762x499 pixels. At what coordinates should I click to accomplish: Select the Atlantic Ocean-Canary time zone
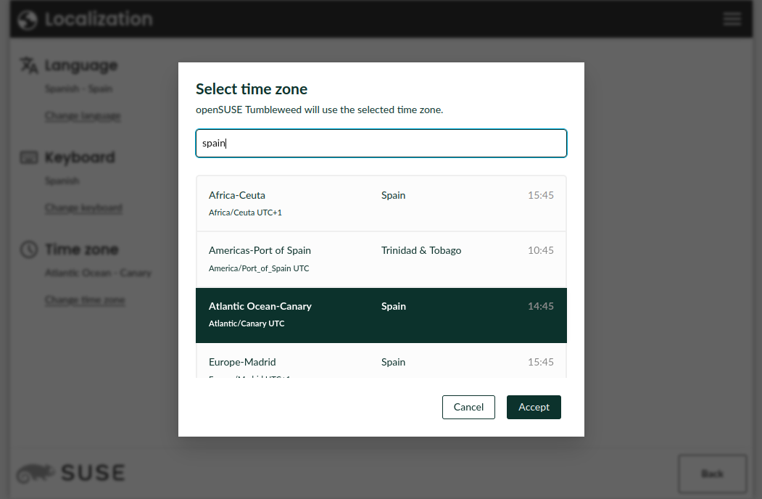coord(381,315)
